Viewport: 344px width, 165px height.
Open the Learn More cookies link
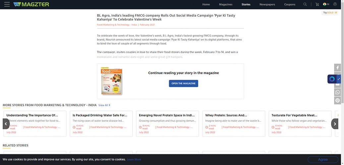coord(134,159)
